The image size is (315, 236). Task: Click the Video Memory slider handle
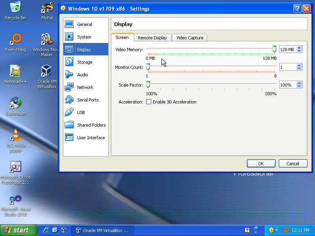[x=274, y=49]
